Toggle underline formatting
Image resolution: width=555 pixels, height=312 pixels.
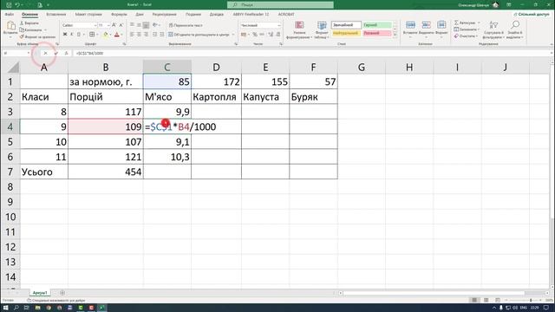pos(79,35)
